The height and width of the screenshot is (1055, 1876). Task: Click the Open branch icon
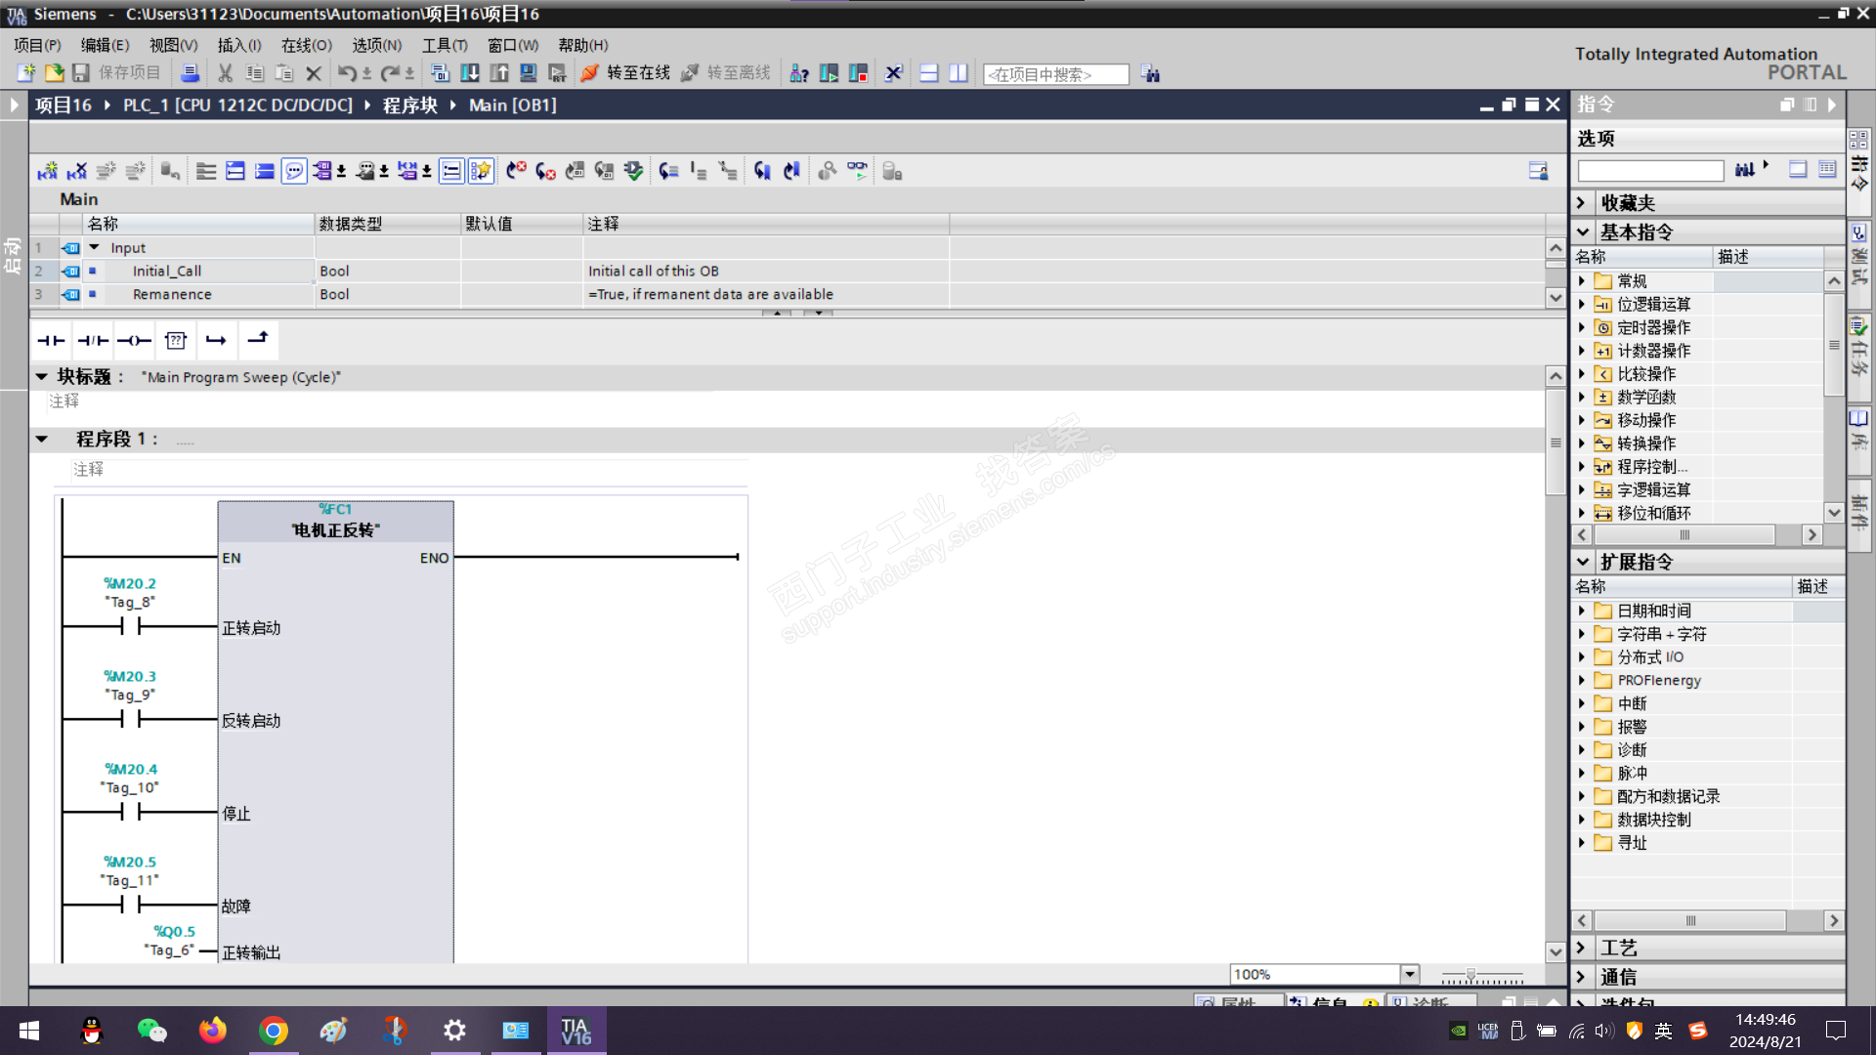216,340
